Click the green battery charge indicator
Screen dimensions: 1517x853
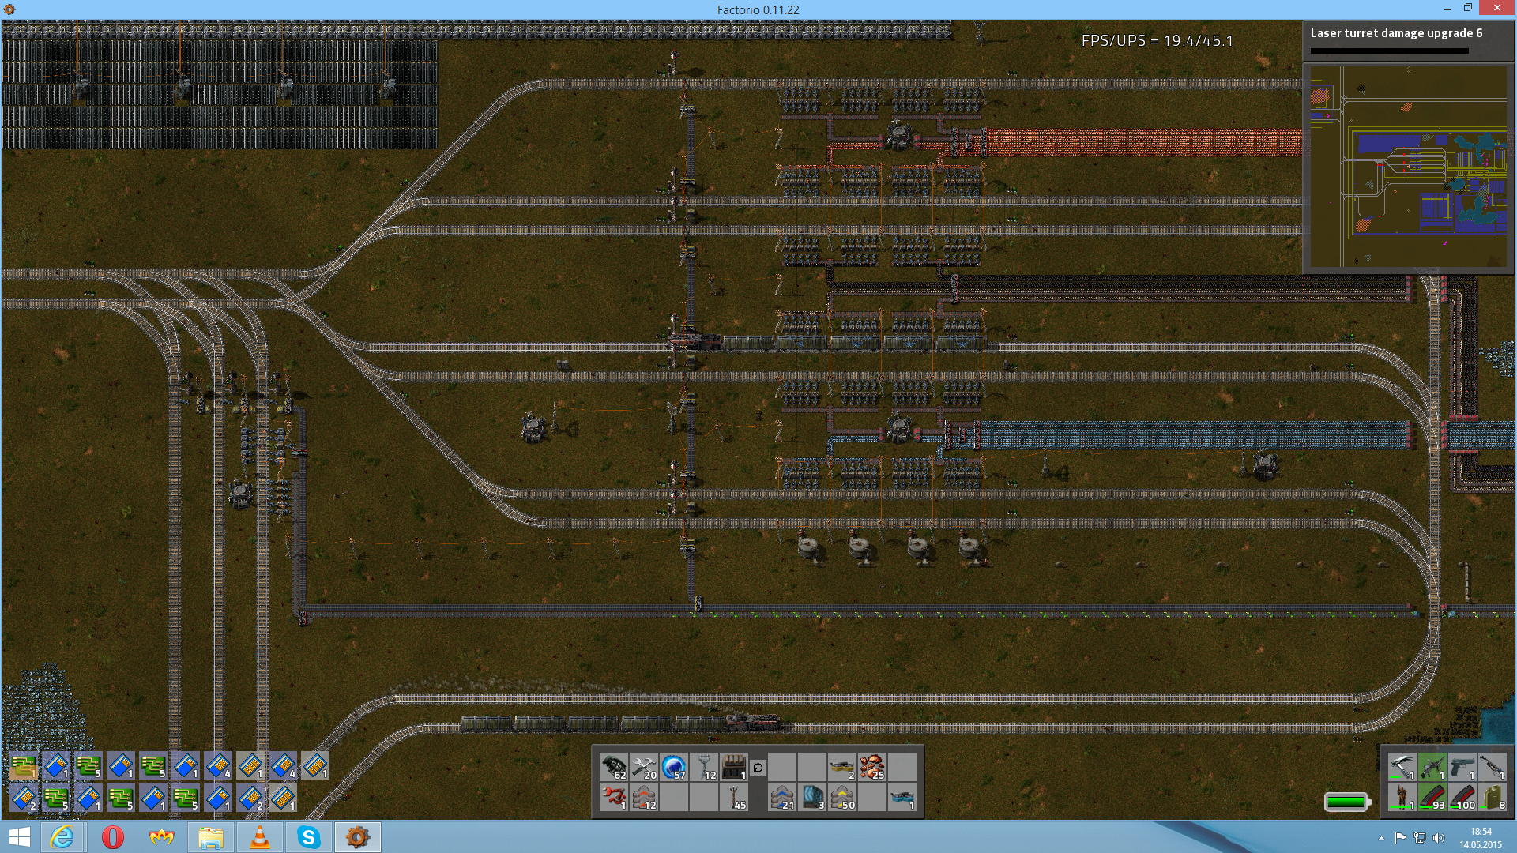[x=1346, y=802]
